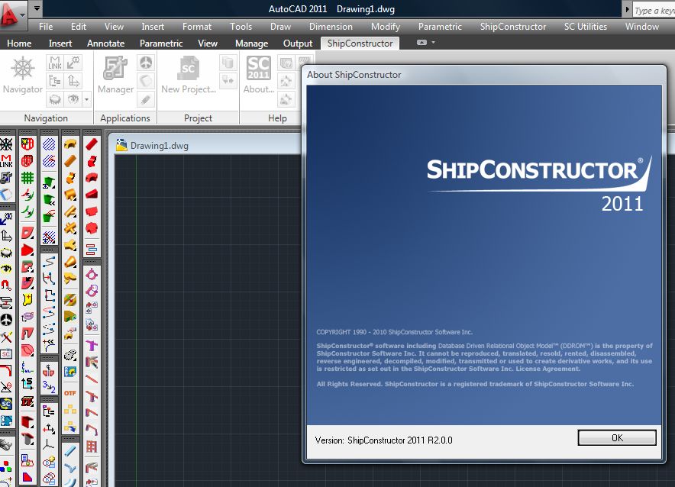Click the green grid hash toolbar icon
Screen dimensions: 675x487
coord(27,177)
